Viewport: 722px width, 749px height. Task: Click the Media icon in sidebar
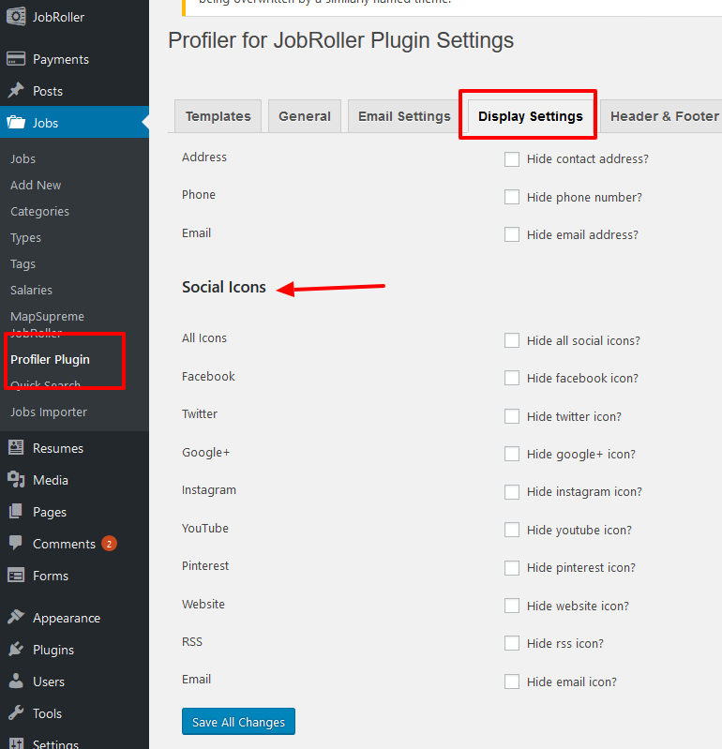pos(16,480)
